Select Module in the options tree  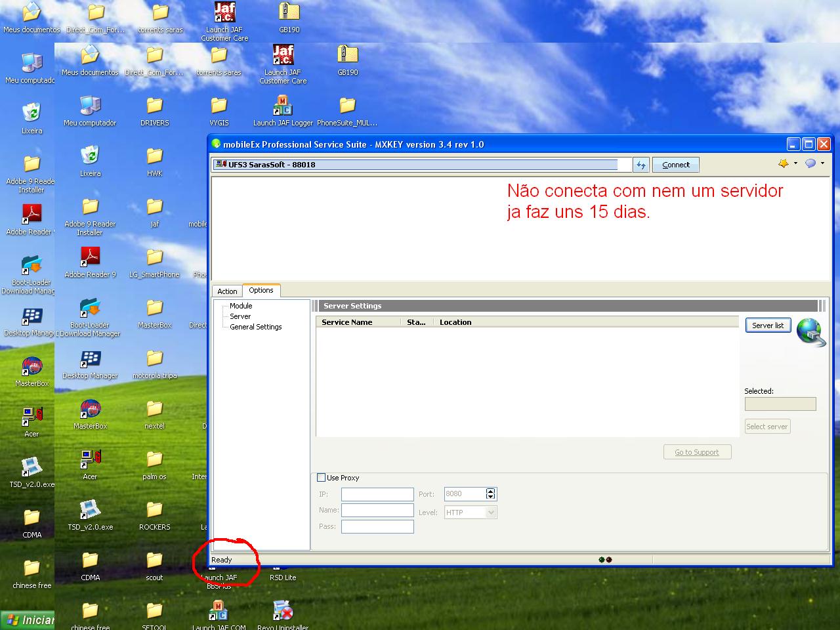tap(241, 306)
